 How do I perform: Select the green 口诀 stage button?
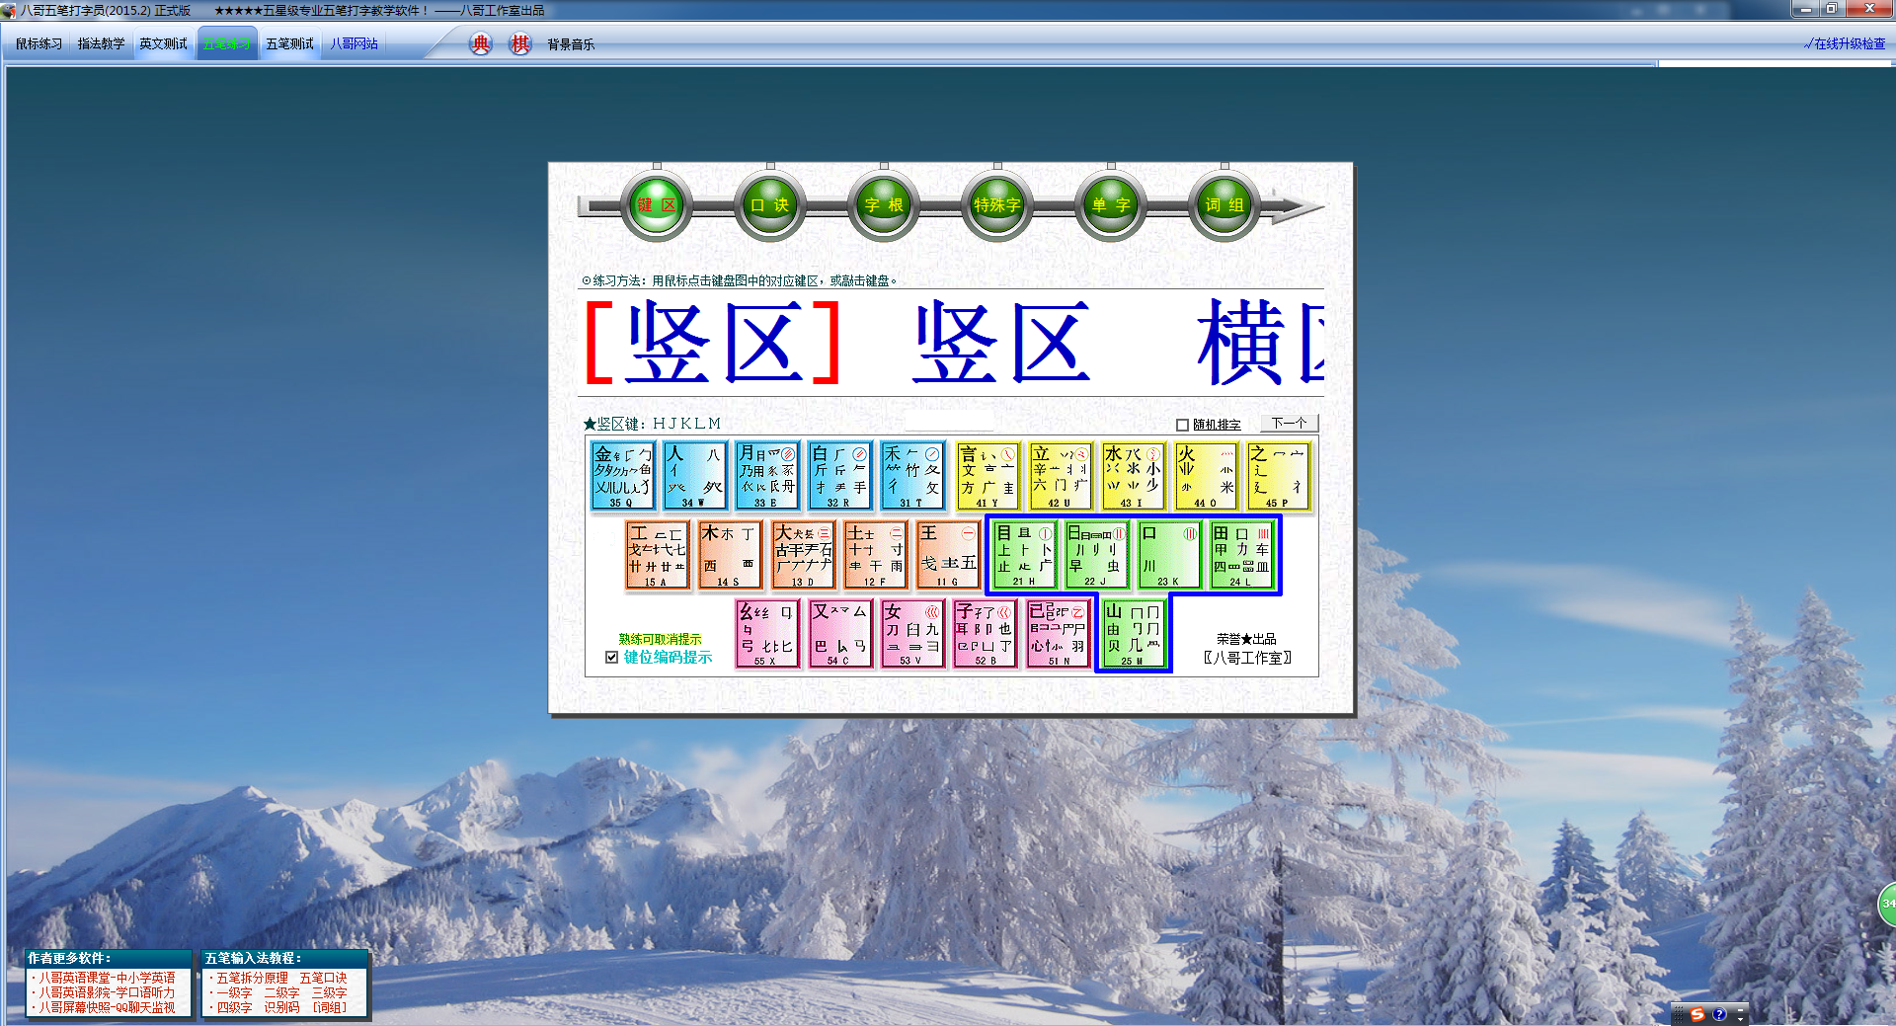(x=769, y=205)
